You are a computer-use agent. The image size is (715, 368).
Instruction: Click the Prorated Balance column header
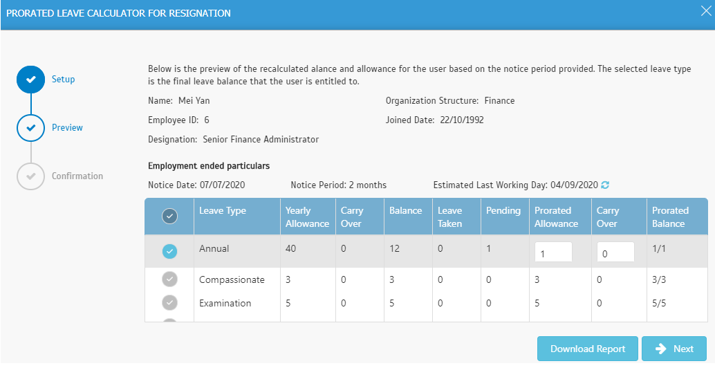(670, 217)
